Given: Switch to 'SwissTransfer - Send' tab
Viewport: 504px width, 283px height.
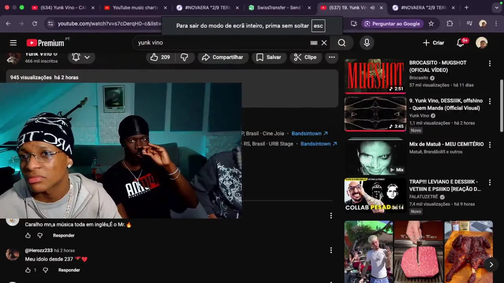Looking at the screenshot, I should click(x=279, y=7).
